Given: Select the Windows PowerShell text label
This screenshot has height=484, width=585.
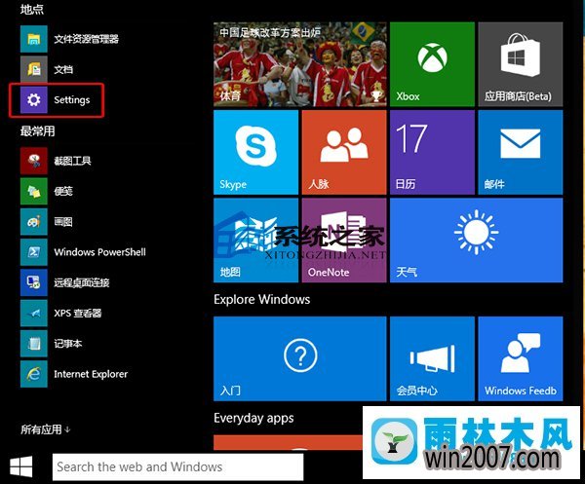Looking at the screenshot, I should pyautogui.click(x=100, y=252).
